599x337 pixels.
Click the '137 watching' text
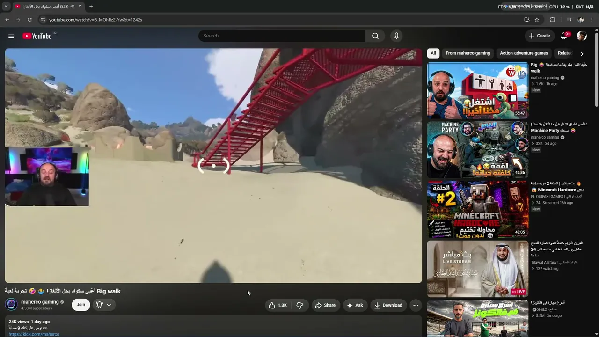pyautogui.click(x=547, y=269)
